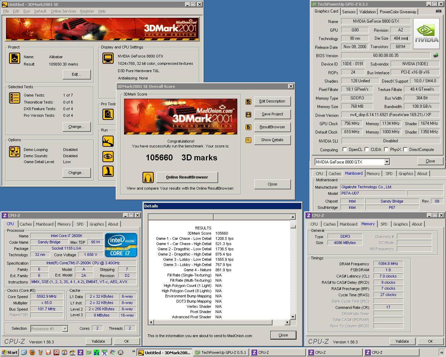Switch to SPD tab in right CPU-Z Memory window
This screenshot has height=357, width=446.
coord(384,224)
